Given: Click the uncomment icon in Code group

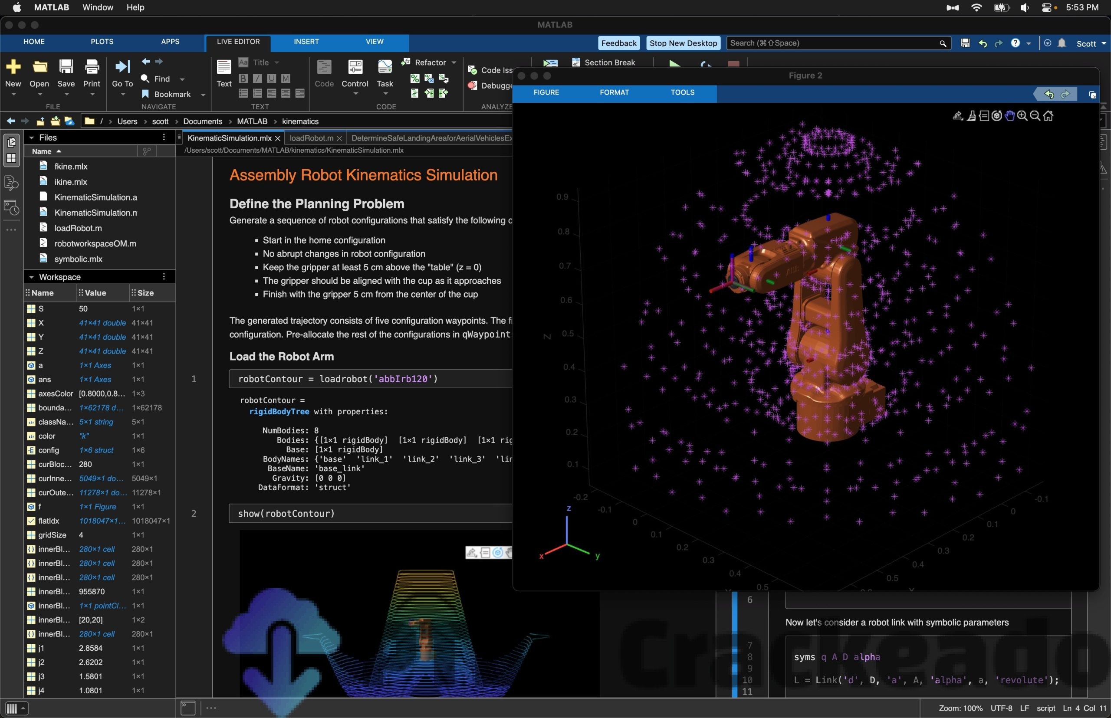Looking at the screenshot, I should pos(429,79).
